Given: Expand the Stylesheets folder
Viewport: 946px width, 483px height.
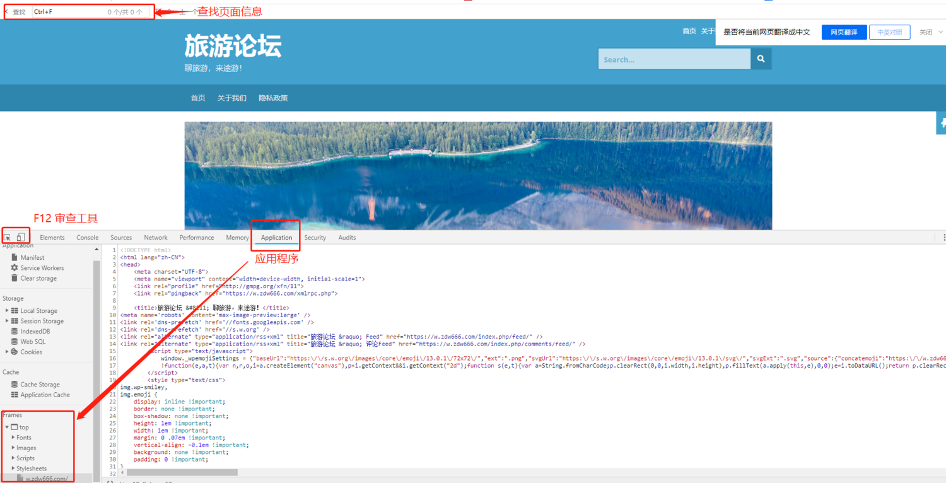Looking at the screenshot, I should [13, 468].
